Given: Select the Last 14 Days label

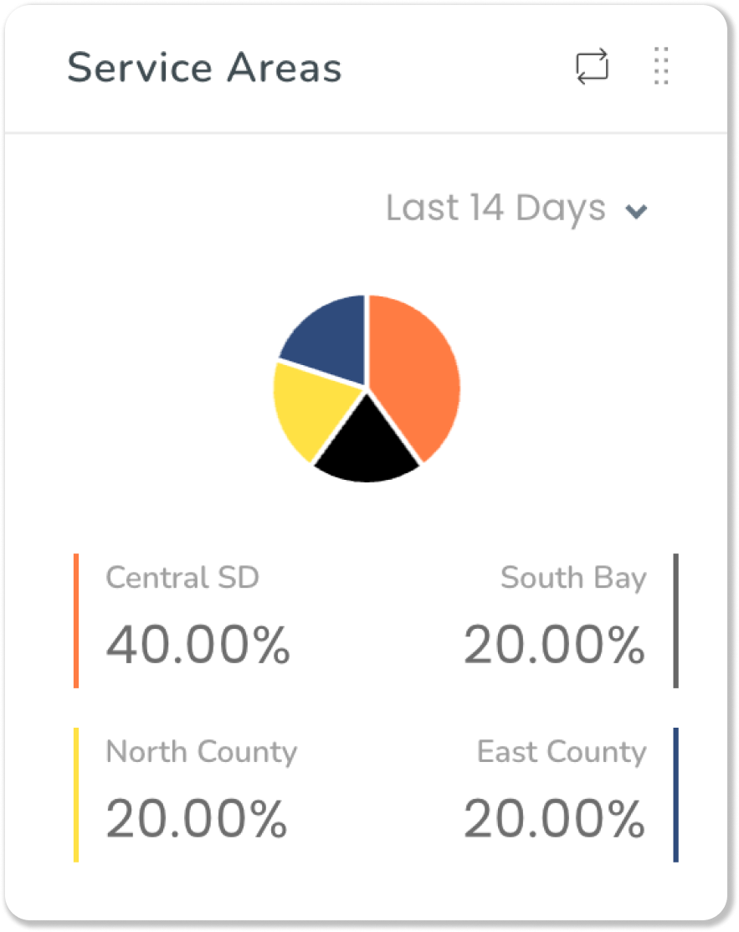Looking at the screenshot, I should coord(496,208).
